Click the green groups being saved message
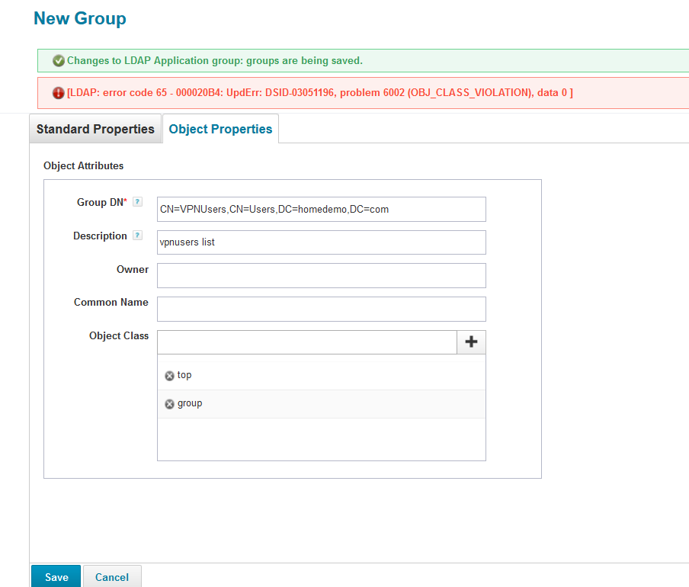 click(x=215, y=61)
